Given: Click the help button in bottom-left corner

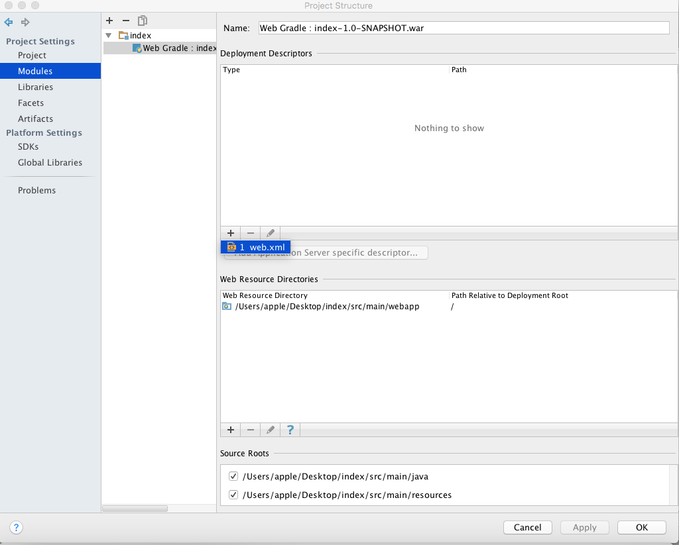Looking at the screenshot, I should tap(17, 528).
